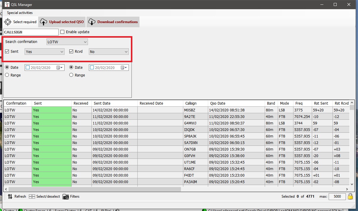Open the calendar picker for Rcvd date
This screenshot has width=358, height=211.
(123, 68)
